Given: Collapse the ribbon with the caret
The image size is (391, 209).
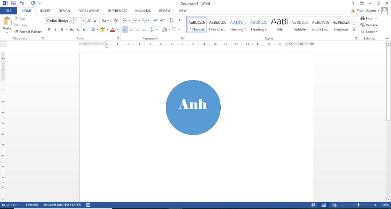Looking at the screenshot, I should (387, 39).
